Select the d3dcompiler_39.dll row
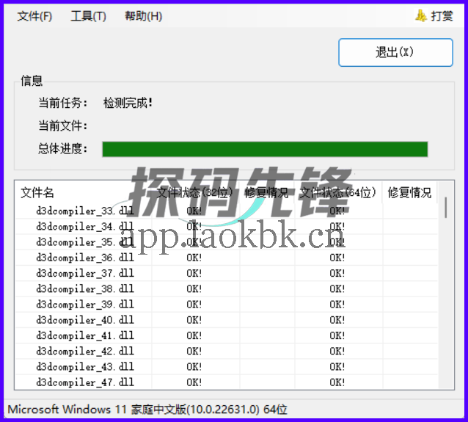Image resolution: width=468 pixels, height=422 pixels. coord(227,304)
